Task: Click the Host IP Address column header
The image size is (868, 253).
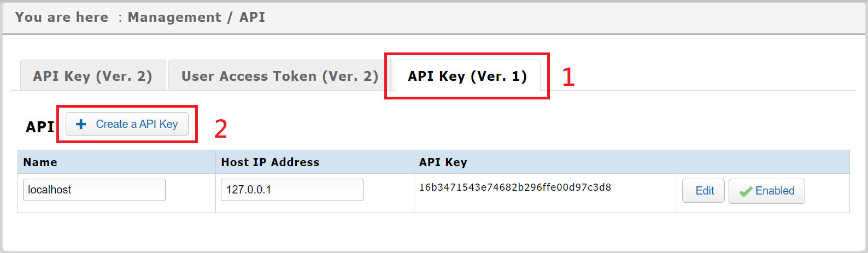Action: [270, 162]
